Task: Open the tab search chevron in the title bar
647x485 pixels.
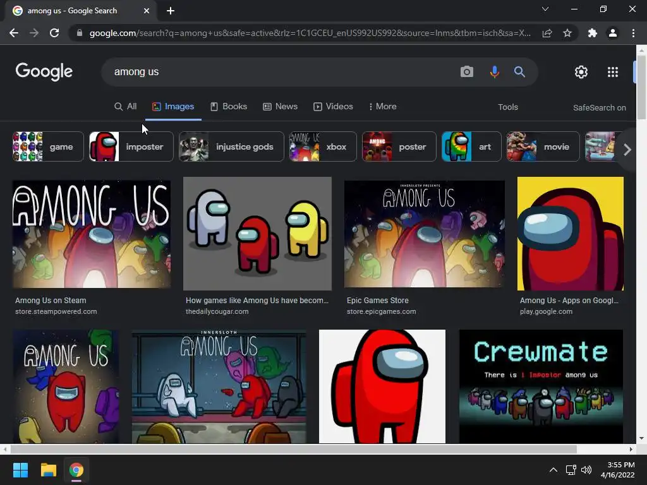Action: [x=545, y=9]
